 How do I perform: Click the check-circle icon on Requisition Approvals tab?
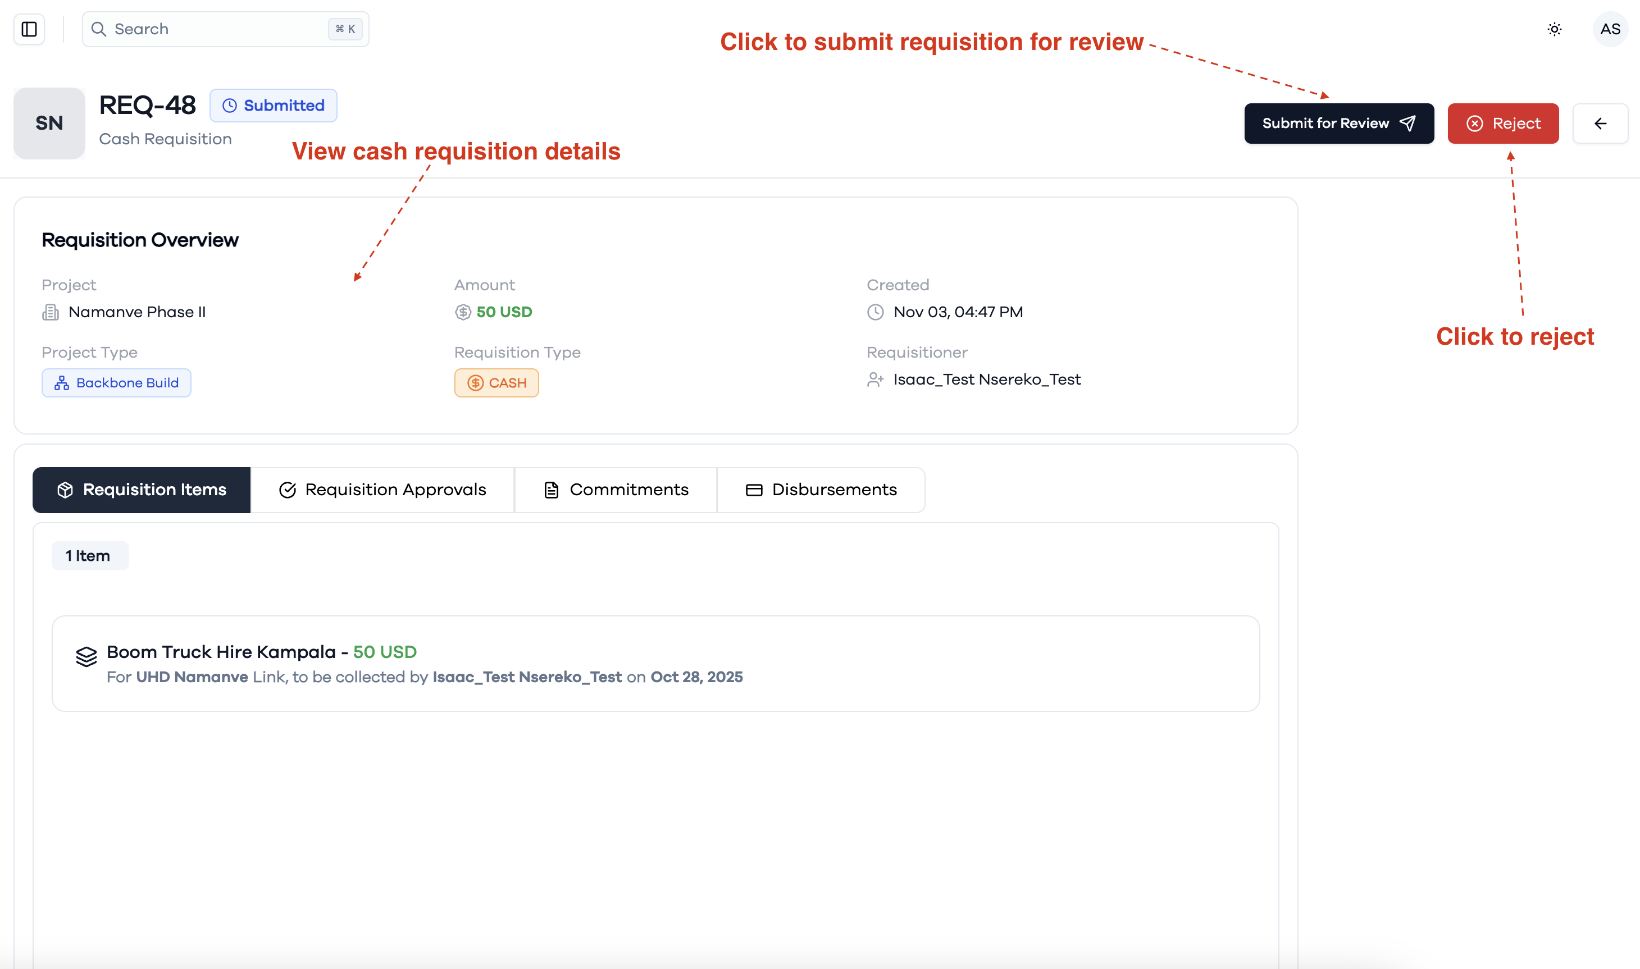288,490
